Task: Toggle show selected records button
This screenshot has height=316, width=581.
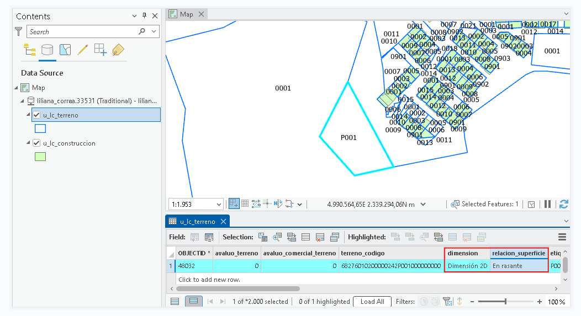Action: [193, 301]
